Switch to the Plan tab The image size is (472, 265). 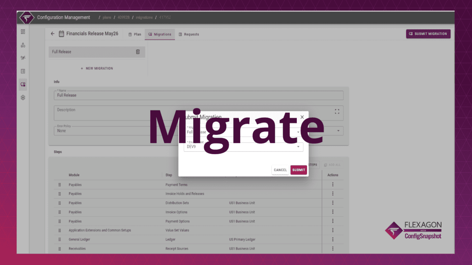(135, 34)
